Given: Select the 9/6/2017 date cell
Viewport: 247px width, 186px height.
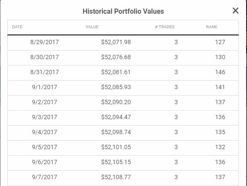Looking at the screenshot, I should pos(44,162).
